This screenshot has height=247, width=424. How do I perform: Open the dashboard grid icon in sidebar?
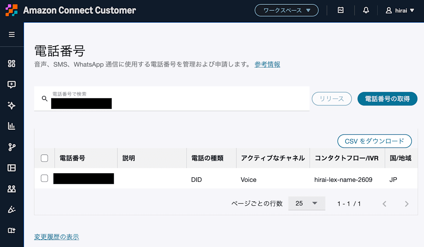(12, 64)
